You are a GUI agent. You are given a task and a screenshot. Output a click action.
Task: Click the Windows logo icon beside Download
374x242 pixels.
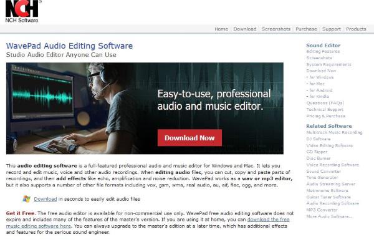[x=26, y=199]
